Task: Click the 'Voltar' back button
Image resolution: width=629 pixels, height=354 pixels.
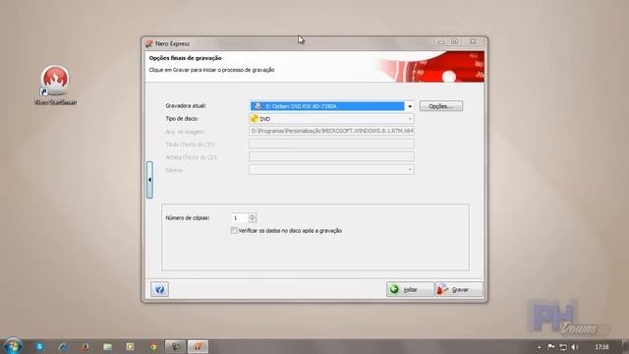Action: (410, 289)
